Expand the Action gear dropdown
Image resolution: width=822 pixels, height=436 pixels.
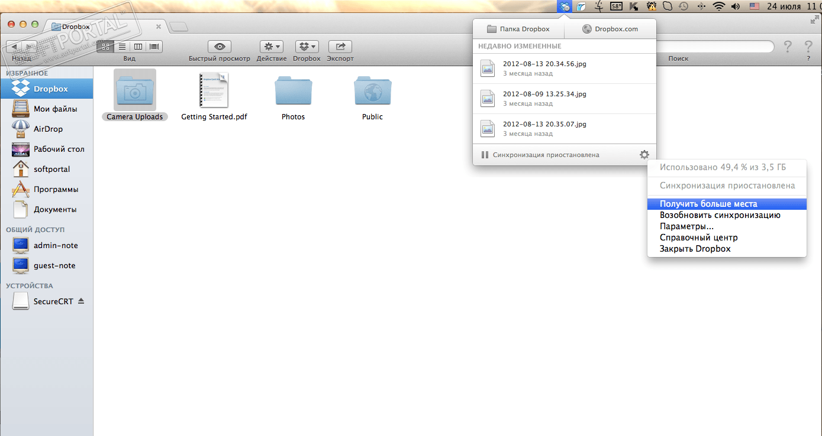pyautogui.click(x=272, y=47)
